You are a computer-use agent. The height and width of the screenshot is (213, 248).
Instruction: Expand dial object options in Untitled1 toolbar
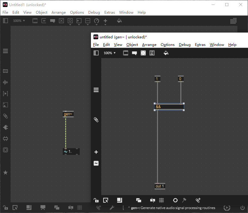96,25
